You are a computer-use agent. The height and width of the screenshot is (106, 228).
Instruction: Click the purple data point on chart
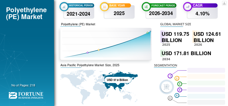87,53
